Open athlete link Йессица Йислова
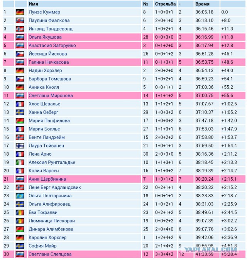The height and width of the screenshot is (261, 247). (x=48, y=54)
